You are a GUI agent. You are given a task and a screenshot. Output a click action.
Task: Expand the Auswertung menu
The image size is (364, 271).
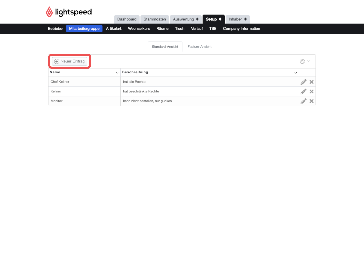pyautogui.click(x=186, y=19)
